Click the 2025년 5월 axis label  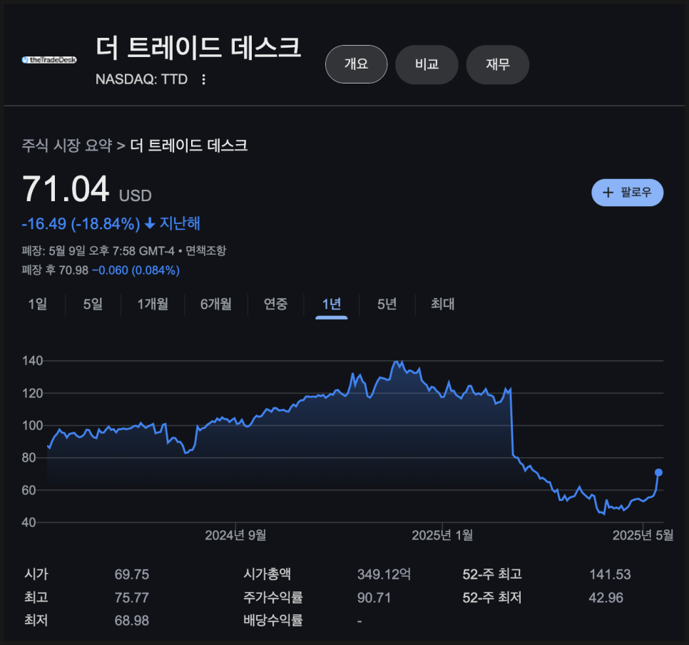click(x=643, y=535)
